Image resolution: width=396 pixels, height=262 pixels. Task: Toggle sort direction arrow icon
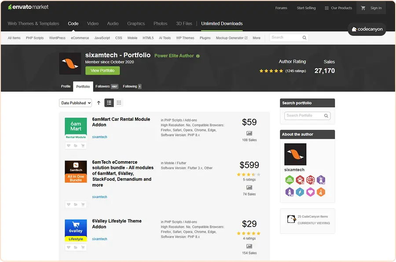pos(99,103)
